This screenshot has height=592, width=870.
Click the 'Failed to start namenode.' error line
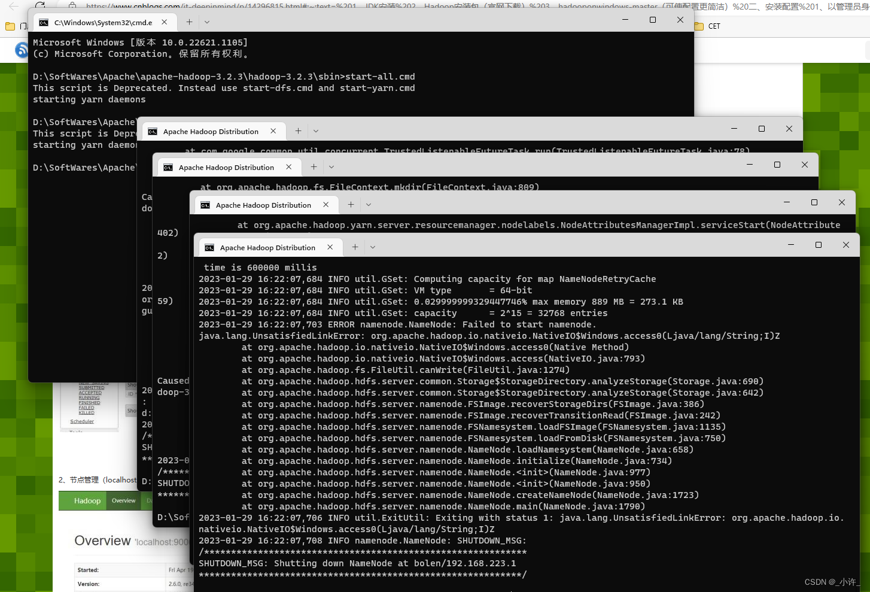pos(398,324)
